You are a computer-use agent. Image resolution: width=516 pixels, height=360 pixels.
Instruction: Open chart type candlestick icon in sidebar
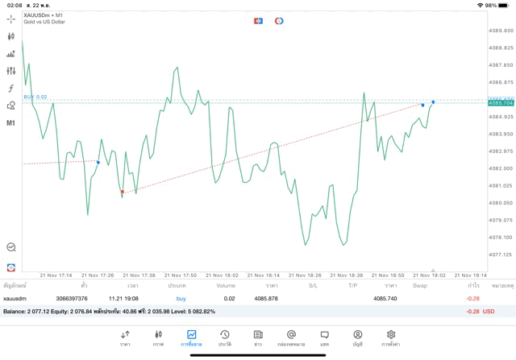[x=10, y=36]
